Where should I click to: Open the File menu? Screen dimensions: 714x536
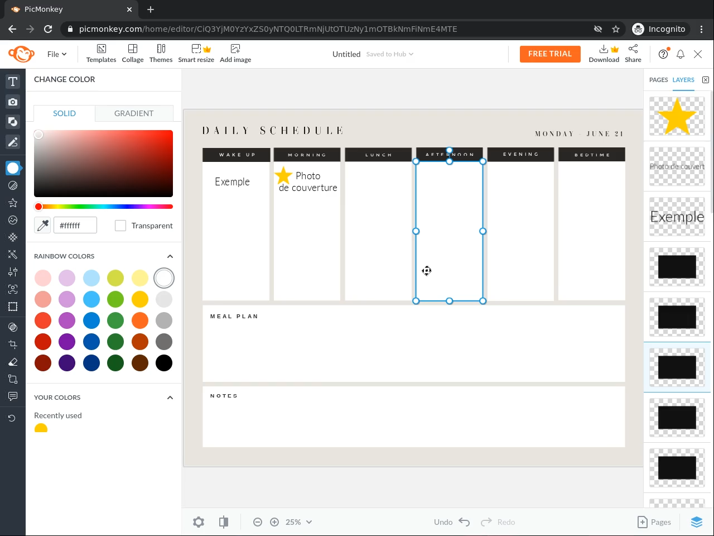tap(57, 54)
